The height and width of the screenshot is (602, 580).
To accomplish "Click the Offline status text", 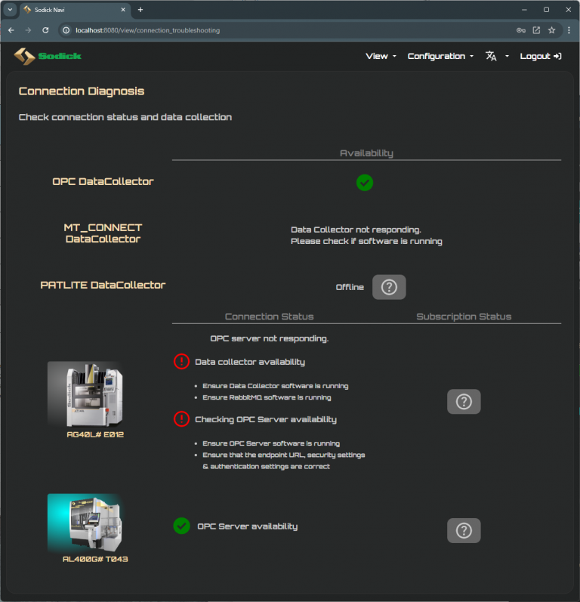I will click(x=350, y=287).
